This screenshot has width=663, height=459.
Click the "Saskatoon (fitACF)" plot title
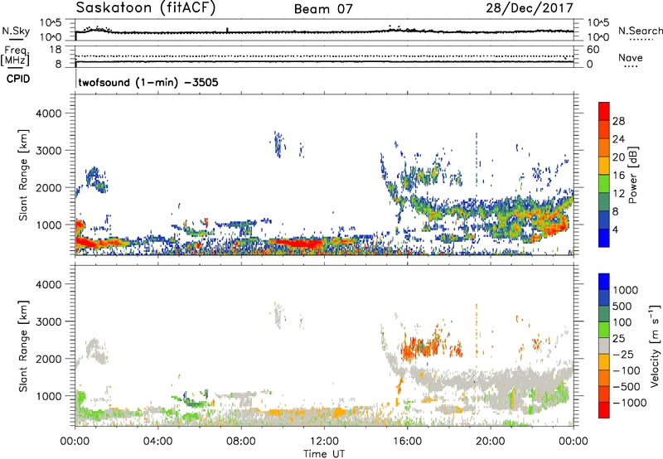[x=146, y=8]
